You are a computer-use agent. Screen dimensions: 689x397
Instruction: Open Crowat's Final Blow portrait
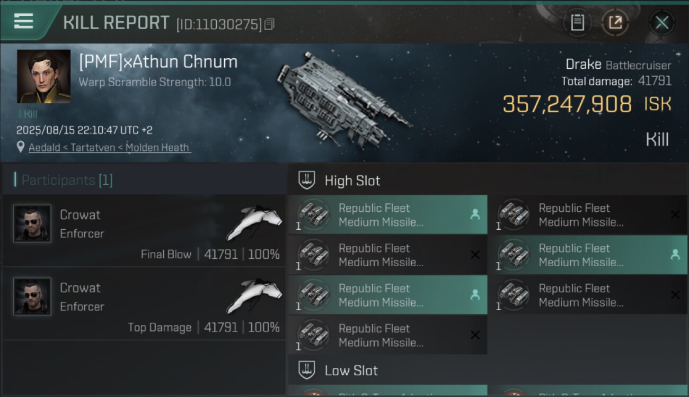coord(32,223)
